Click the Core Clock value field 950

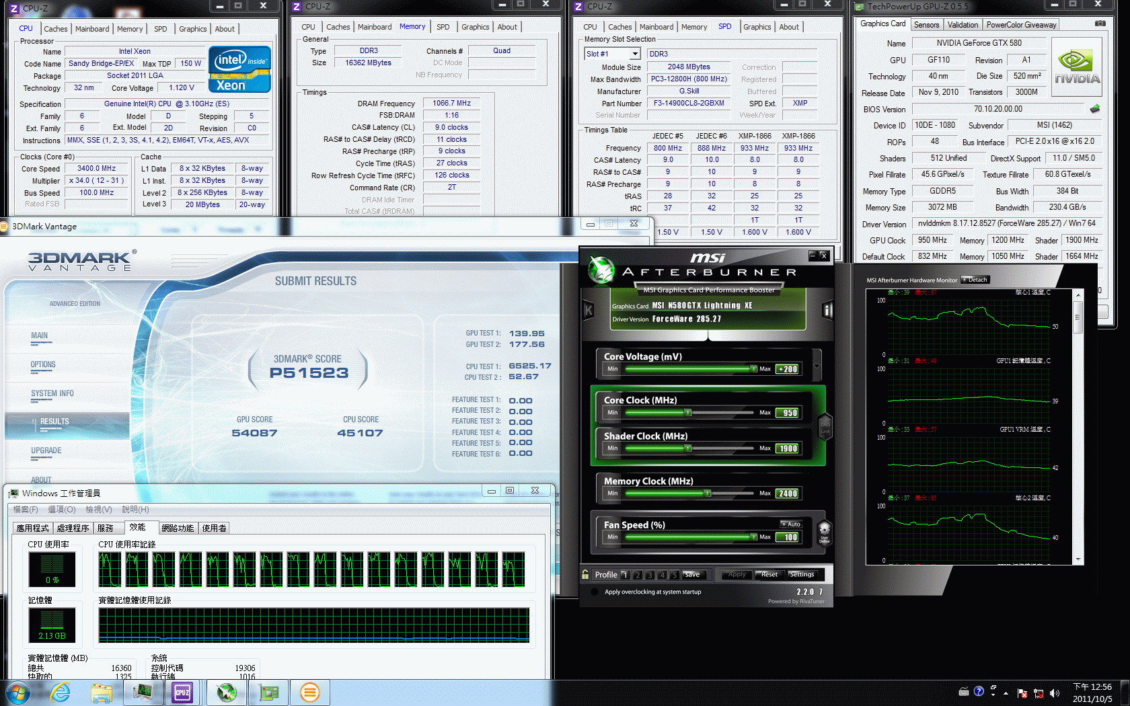[x=788, y=413]
